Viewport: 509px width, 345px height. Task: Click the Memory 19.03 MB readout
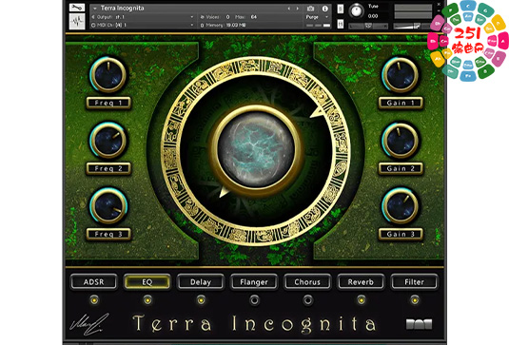tap(224, 25)
